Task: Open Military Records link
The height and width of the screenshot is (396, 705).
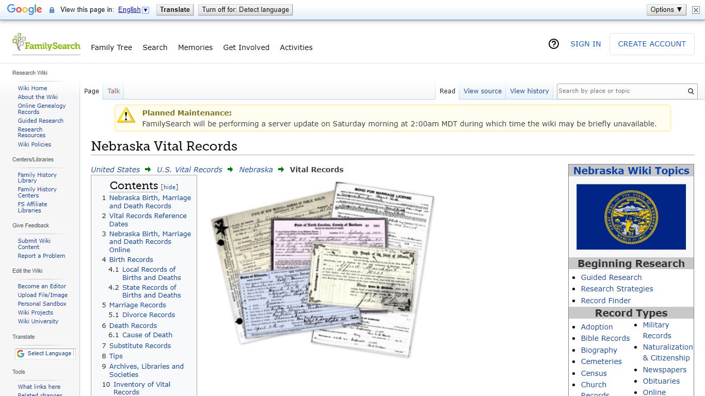Action: pos(657,330)
